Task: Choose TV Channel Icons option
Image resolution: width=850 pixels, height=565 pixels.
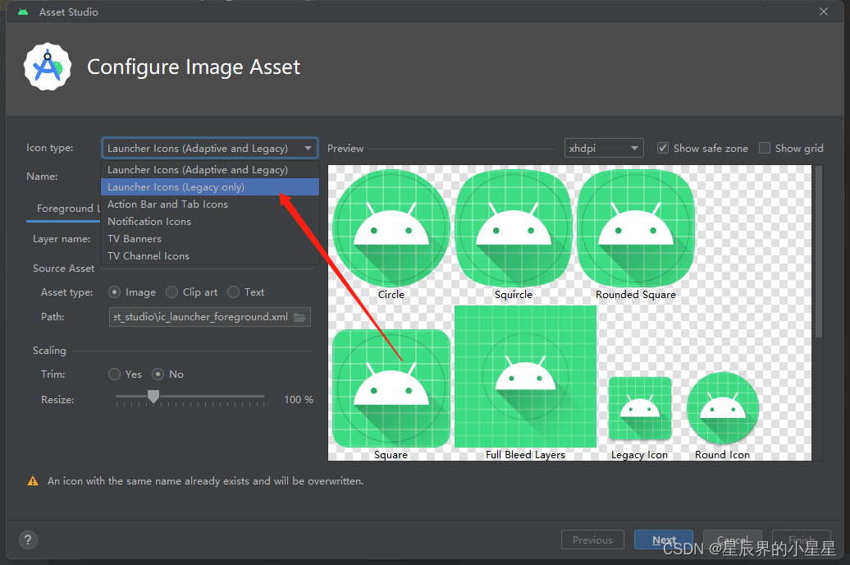Action: tap(210, 256)
